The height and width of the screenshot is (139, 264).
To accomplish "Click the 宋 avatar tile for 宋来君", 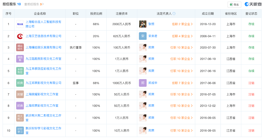I will (143, 36).
